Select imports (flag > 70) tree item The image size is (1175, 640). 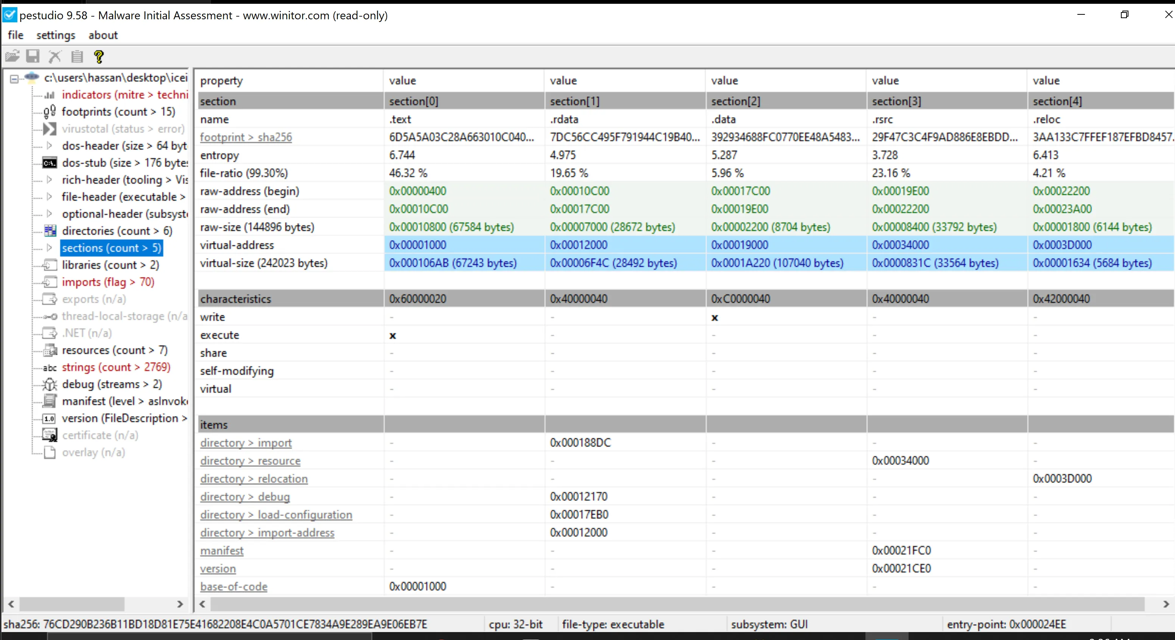108,282
